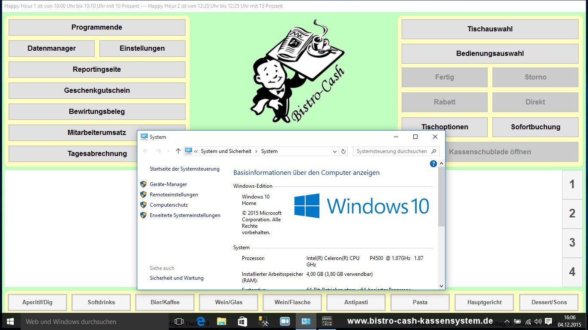Open Task View on the taskbar
This screenshot has width=588, height=330.
[x=179, y=321]
